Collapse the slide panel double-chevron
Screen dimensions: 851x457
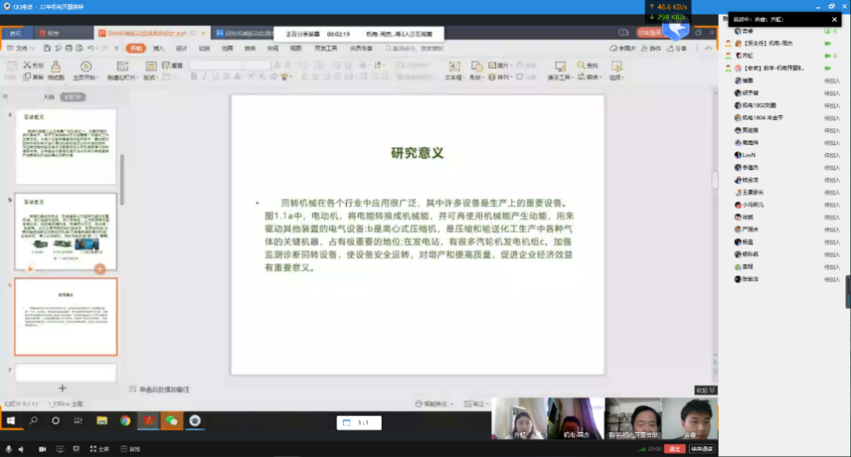tap(6, 96)
